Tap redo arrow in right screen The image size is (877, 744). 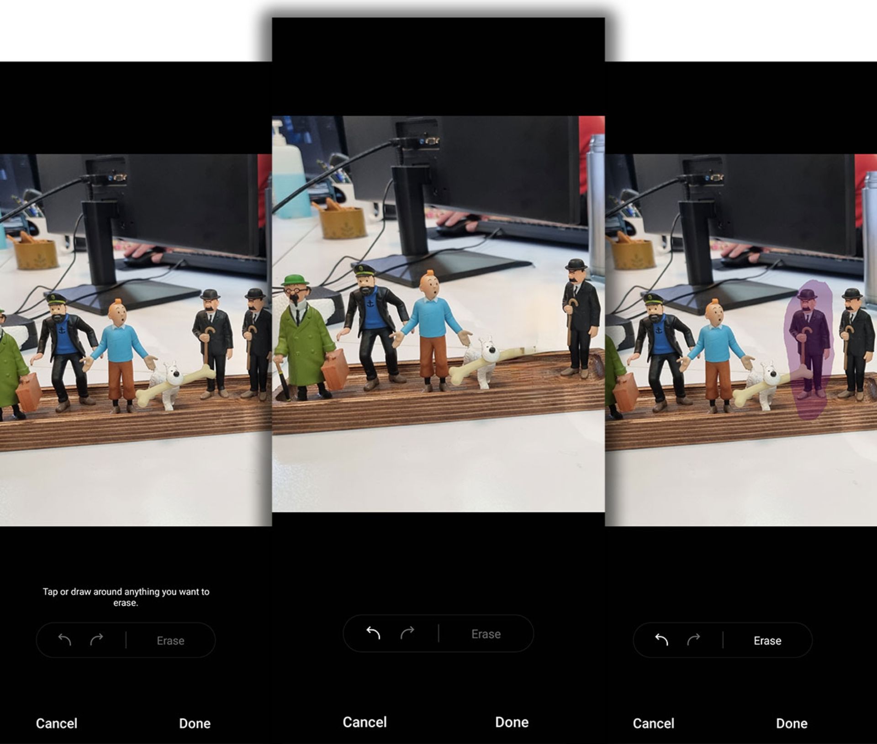693,640
